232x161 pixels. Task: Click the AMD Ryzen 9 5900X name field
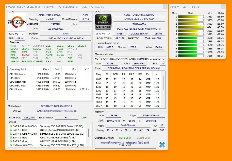pos(49,15)
